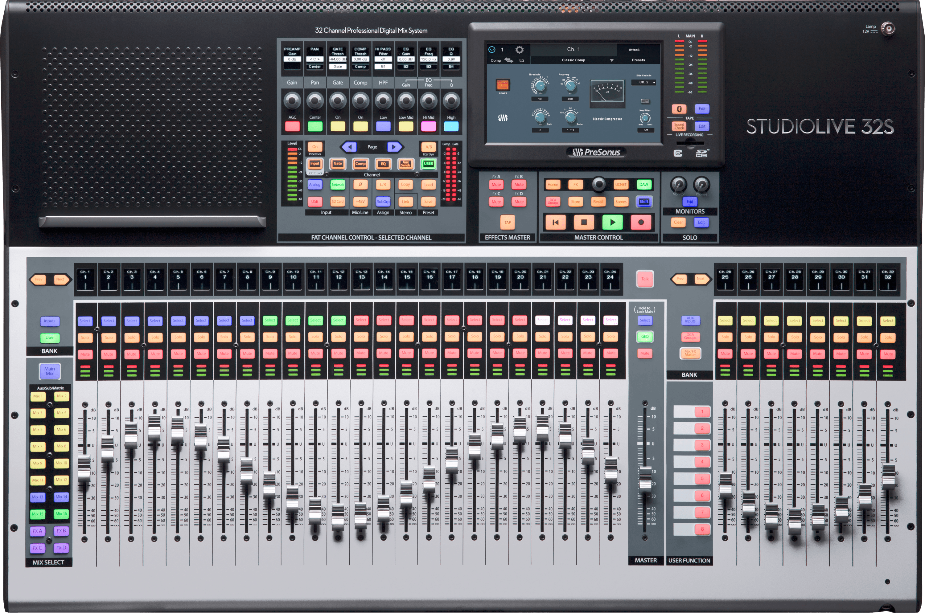Screen dimensions: 925x613
Task: Click the green Center button under Pan
Action: click(x=315, y=126)
